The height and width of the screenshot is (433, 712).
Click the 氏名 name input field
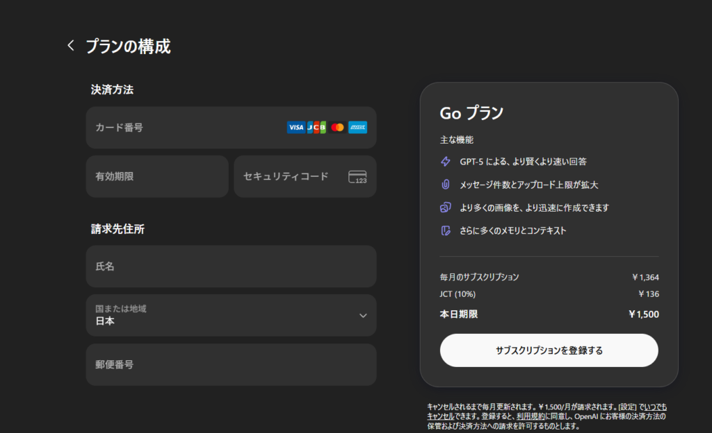click(231, 266)
